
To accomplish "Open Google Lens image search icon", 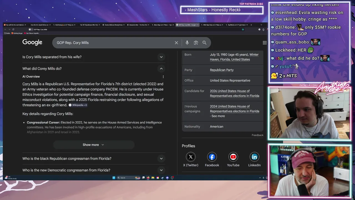I will click(196, 43).
